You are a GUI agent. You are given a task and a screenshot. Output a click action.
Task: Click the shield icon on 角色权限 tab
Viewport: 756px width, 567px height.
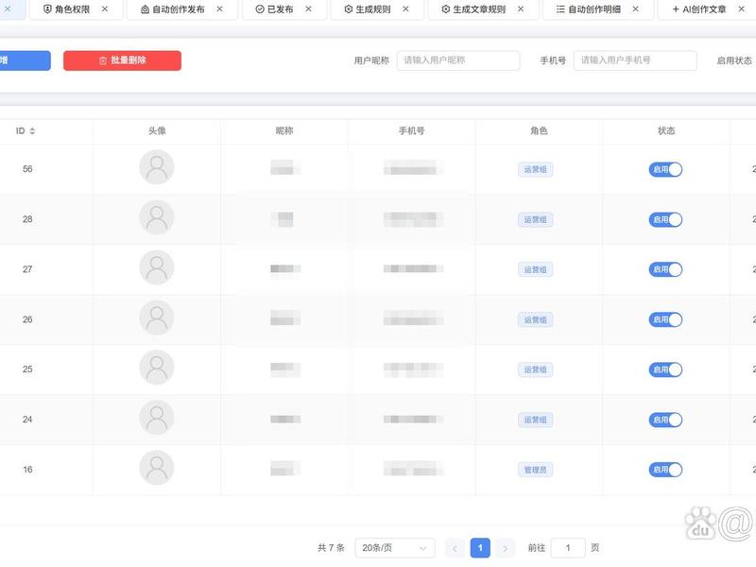coord(47,9)
